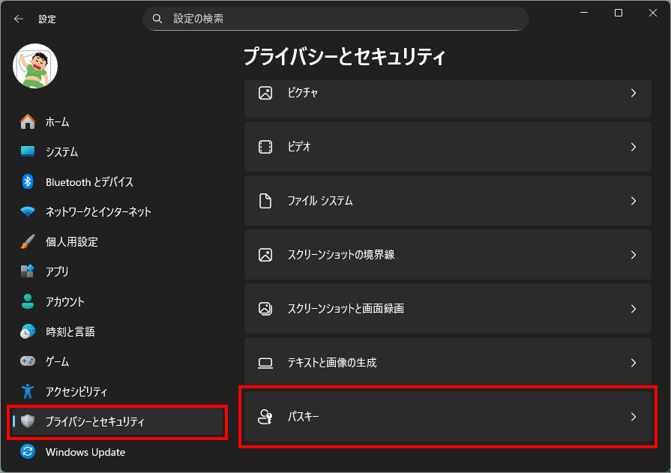This screenshot has height=473, width=671.
Task: Open 時刻と言語 settings page
Action: (x=70, y=331)
